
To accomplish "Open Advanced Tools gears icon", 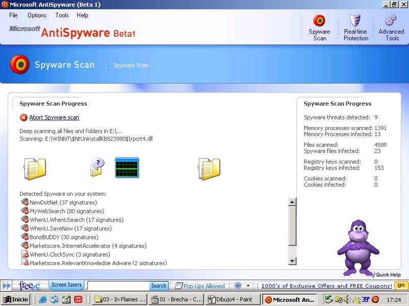I will click(x=391, y=20).
